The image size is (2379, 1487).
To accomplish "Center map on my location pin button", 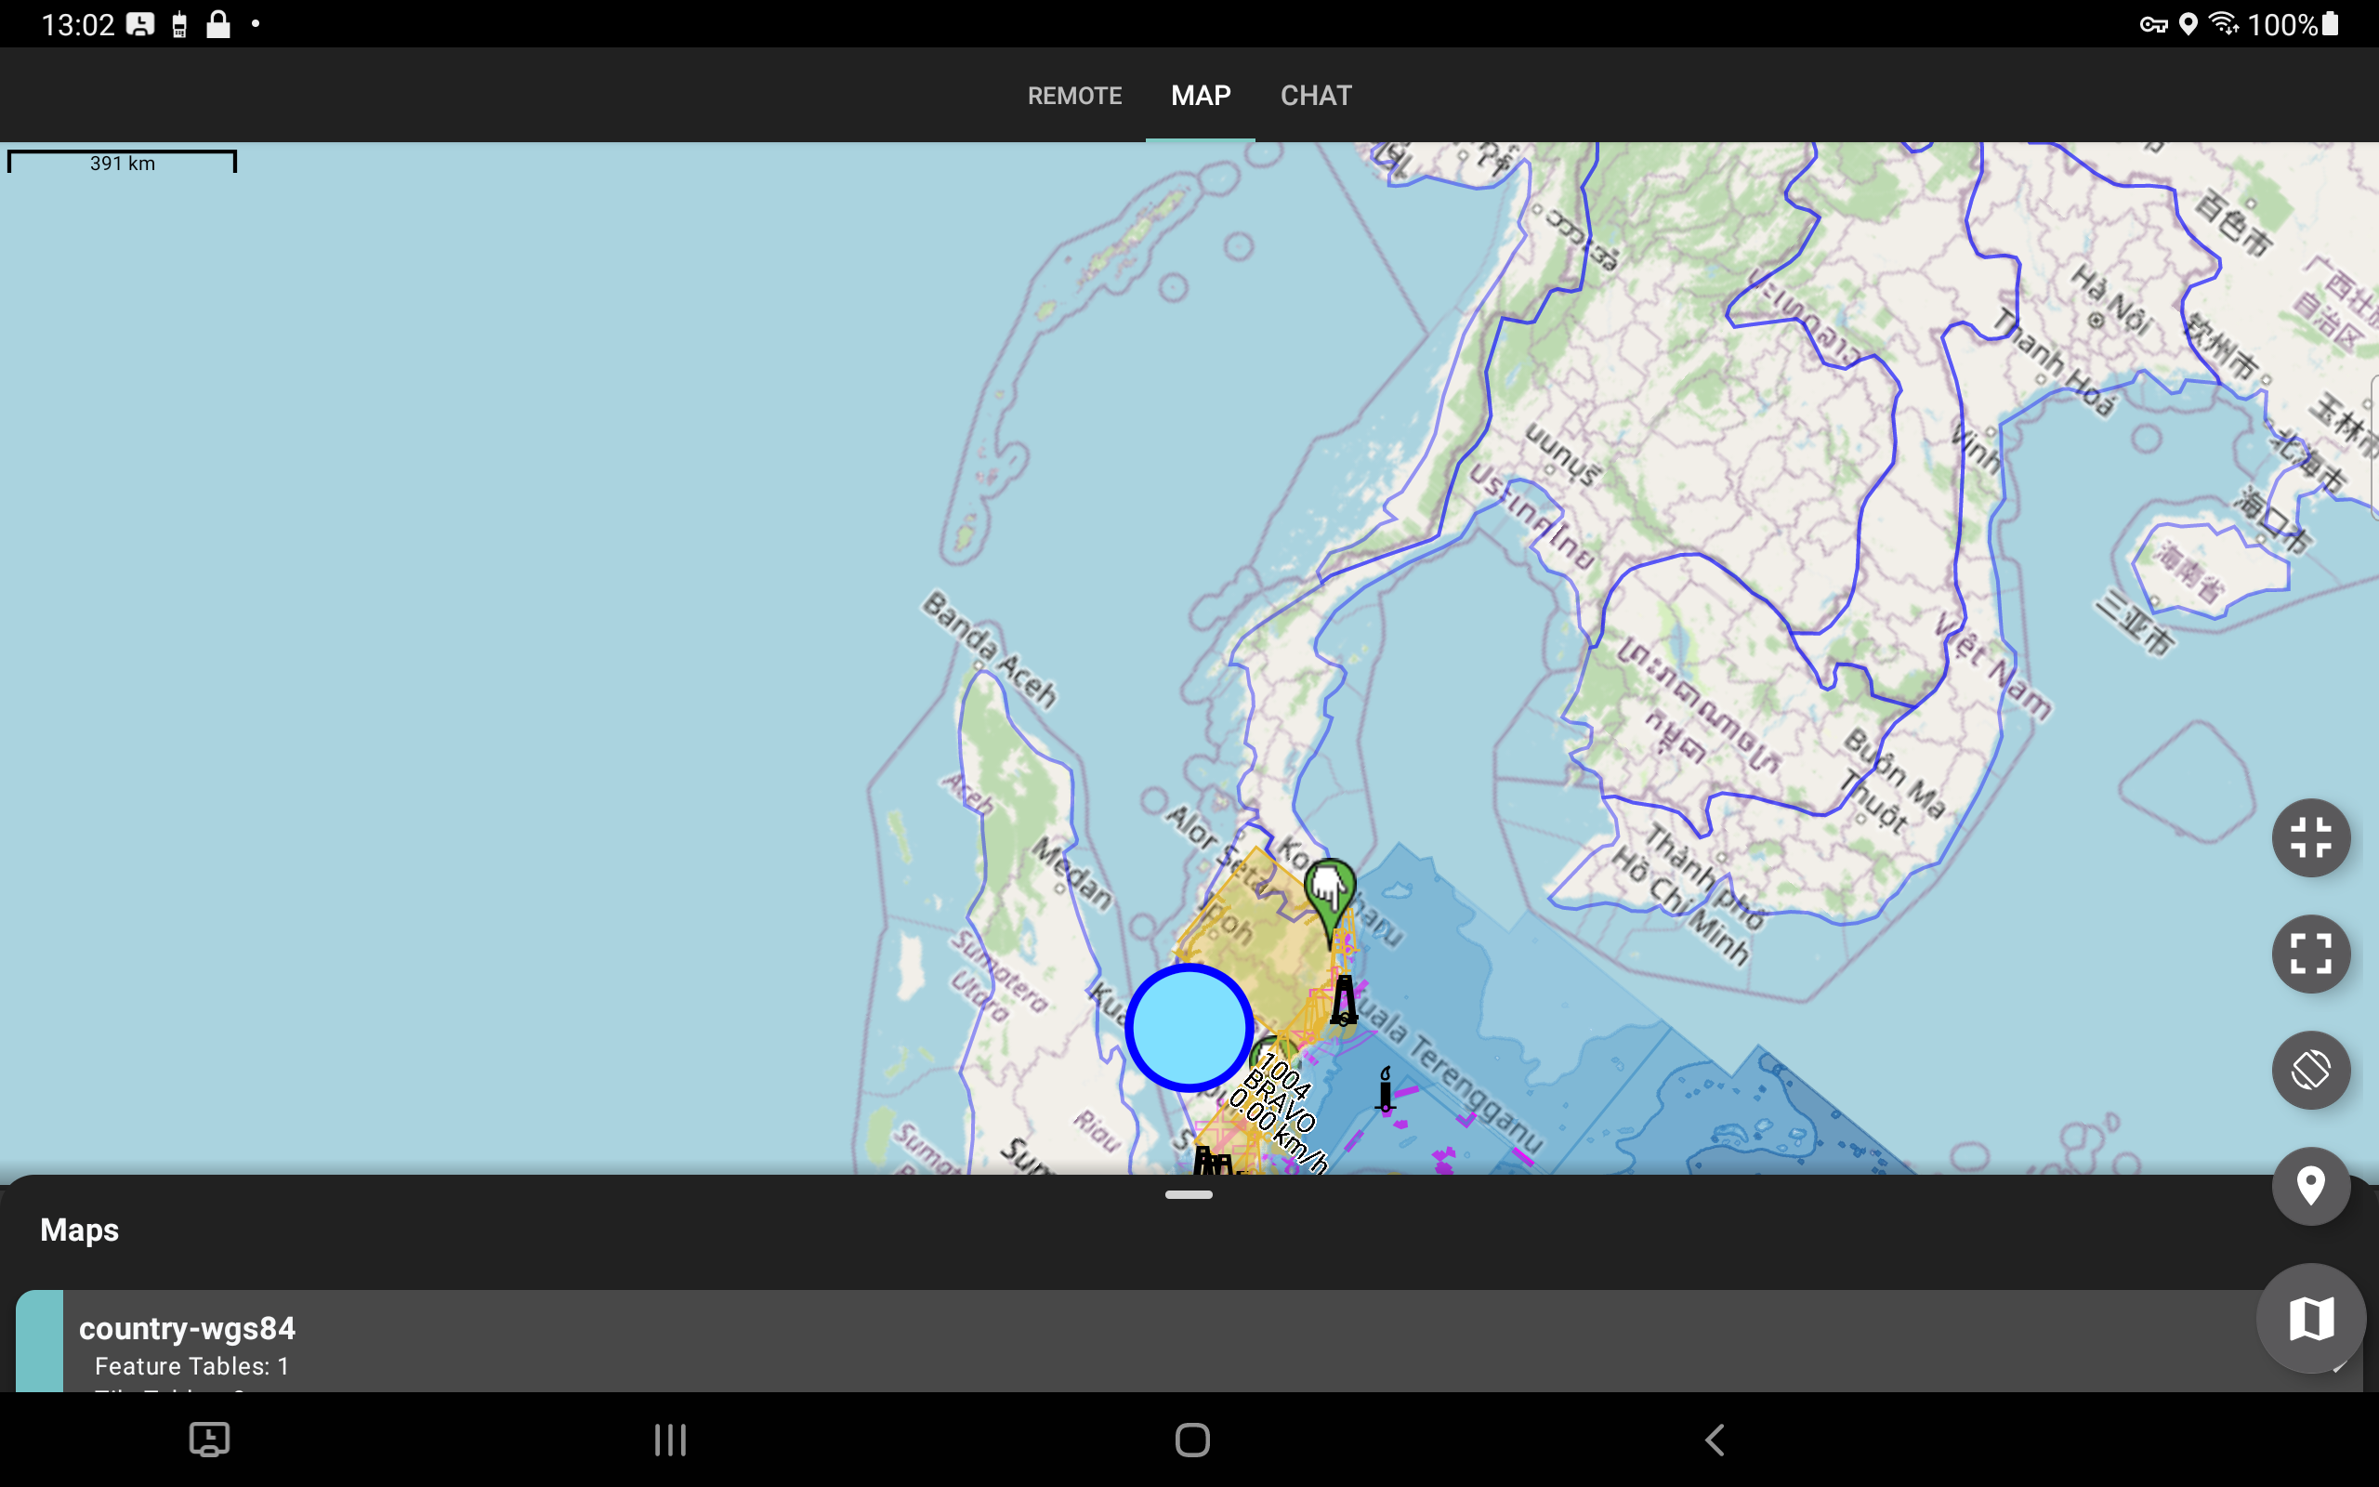I will 2310,1186.
